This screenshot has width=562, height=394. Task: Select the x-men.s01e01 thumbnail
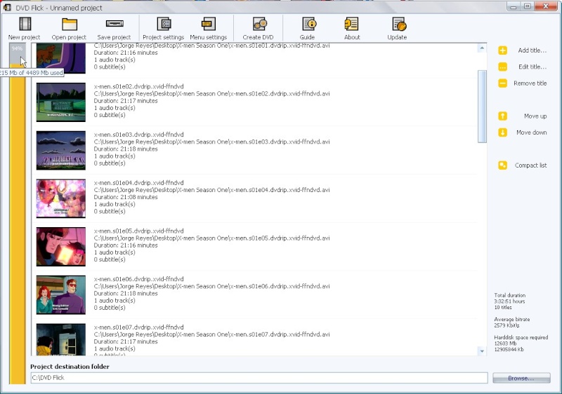coord(61,58)
